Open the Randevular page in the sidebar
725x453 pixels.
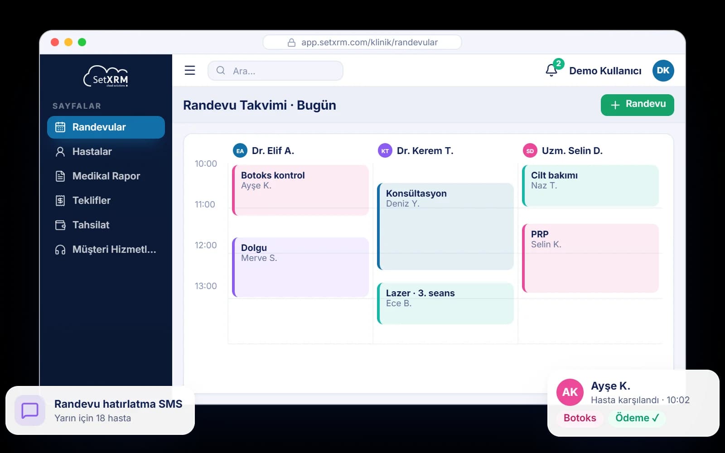106,127
